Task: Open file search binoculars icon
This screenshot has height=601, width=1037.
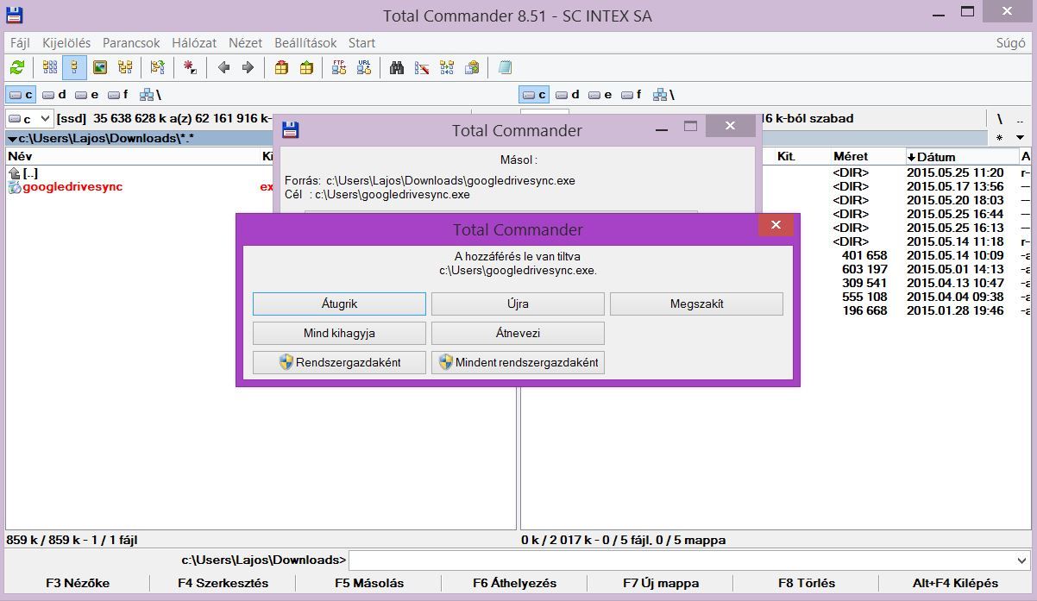Action: (397, 67)
